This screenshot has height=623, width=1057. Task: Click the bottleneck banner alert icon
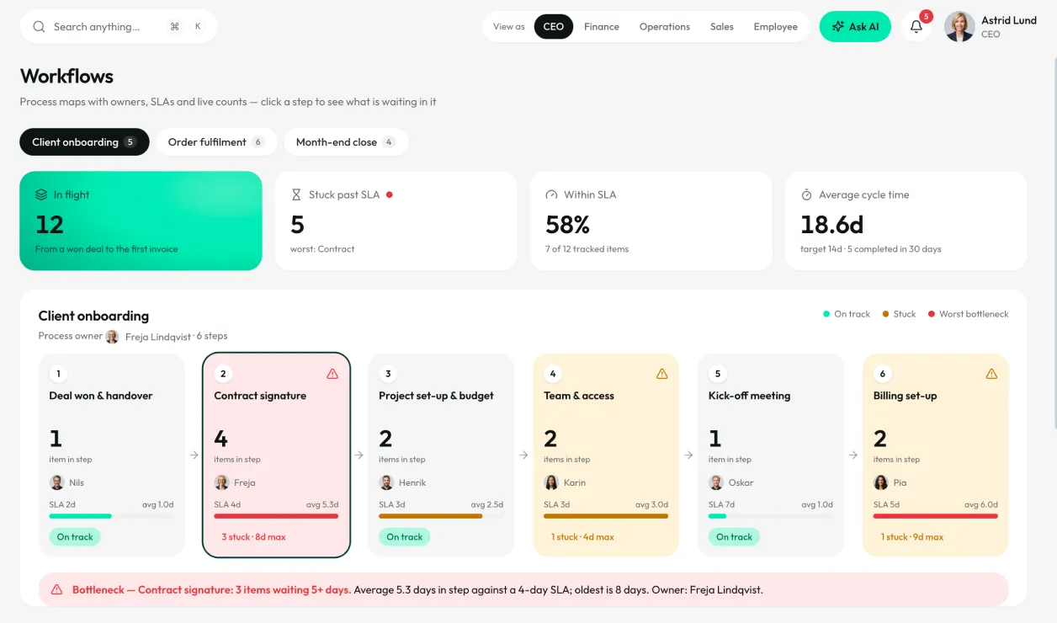pyautogui.click(x=57, y=590)
